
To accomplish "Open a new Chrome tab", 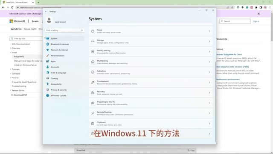I will point(38,3).
